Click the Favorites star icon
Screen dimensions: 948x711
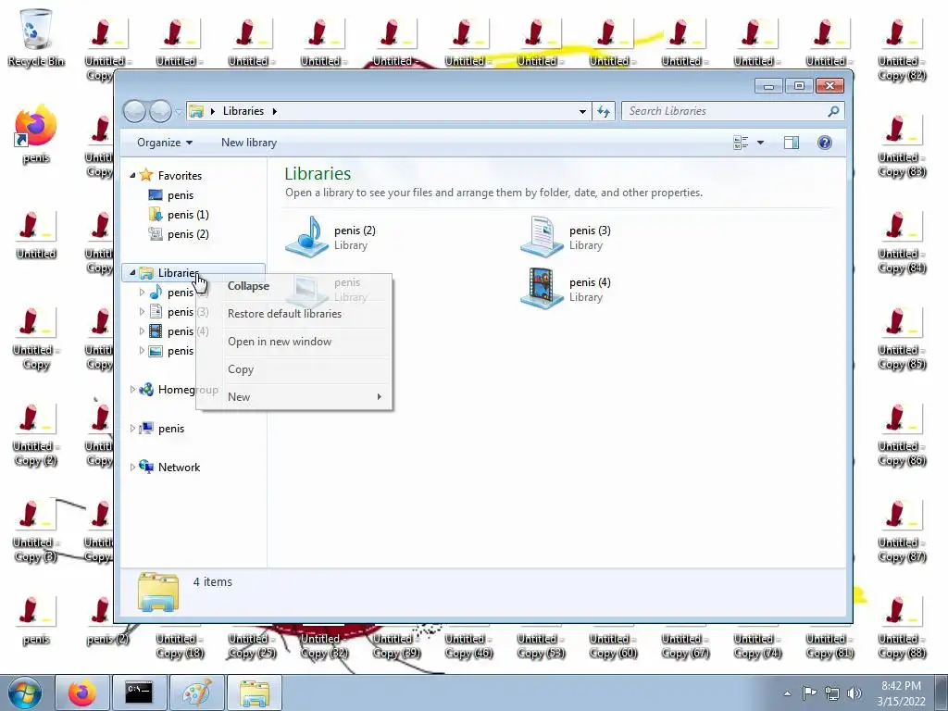[x=145, y=175]
